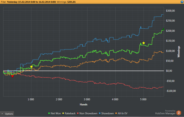Click the 2 000 hands axis label
Image resolution: width=184 pixels, height=117 pixels.
coord(59,99)
